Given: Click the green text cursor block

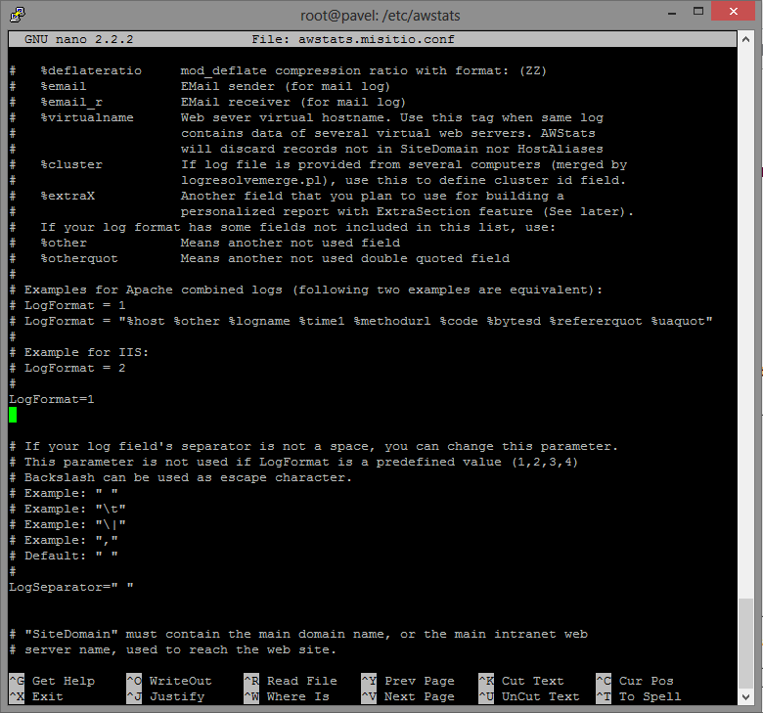Looking at the screenshot, I should pyautogui.click(x=13, y=415).
